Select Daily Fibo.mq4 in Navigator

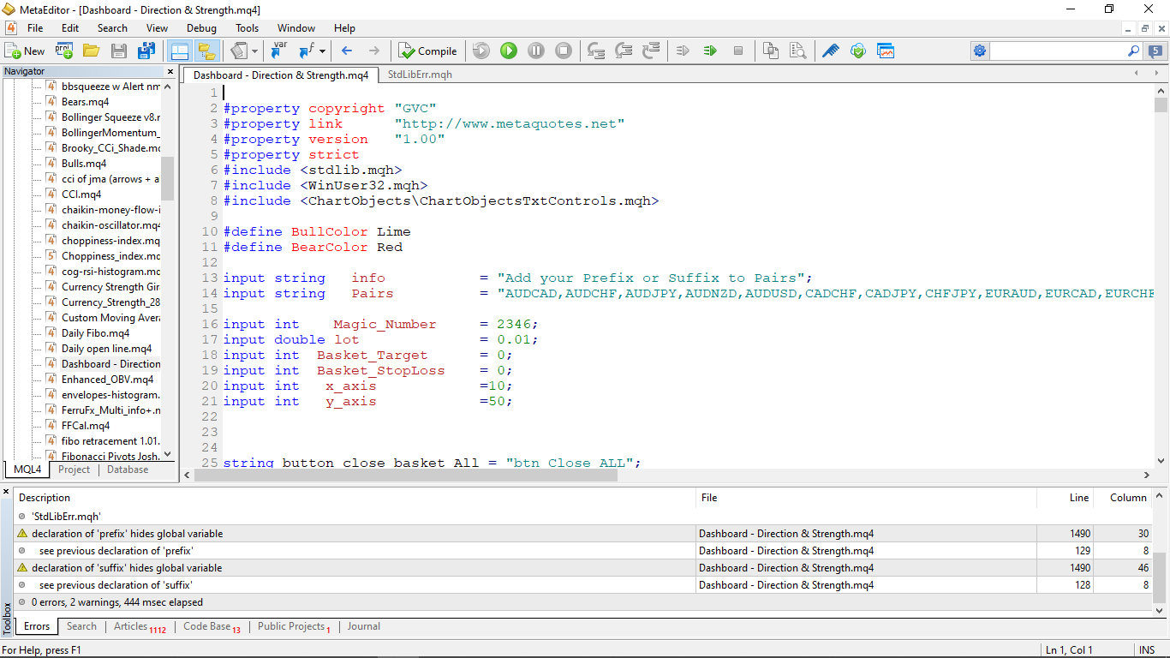[x=95, y=332]
